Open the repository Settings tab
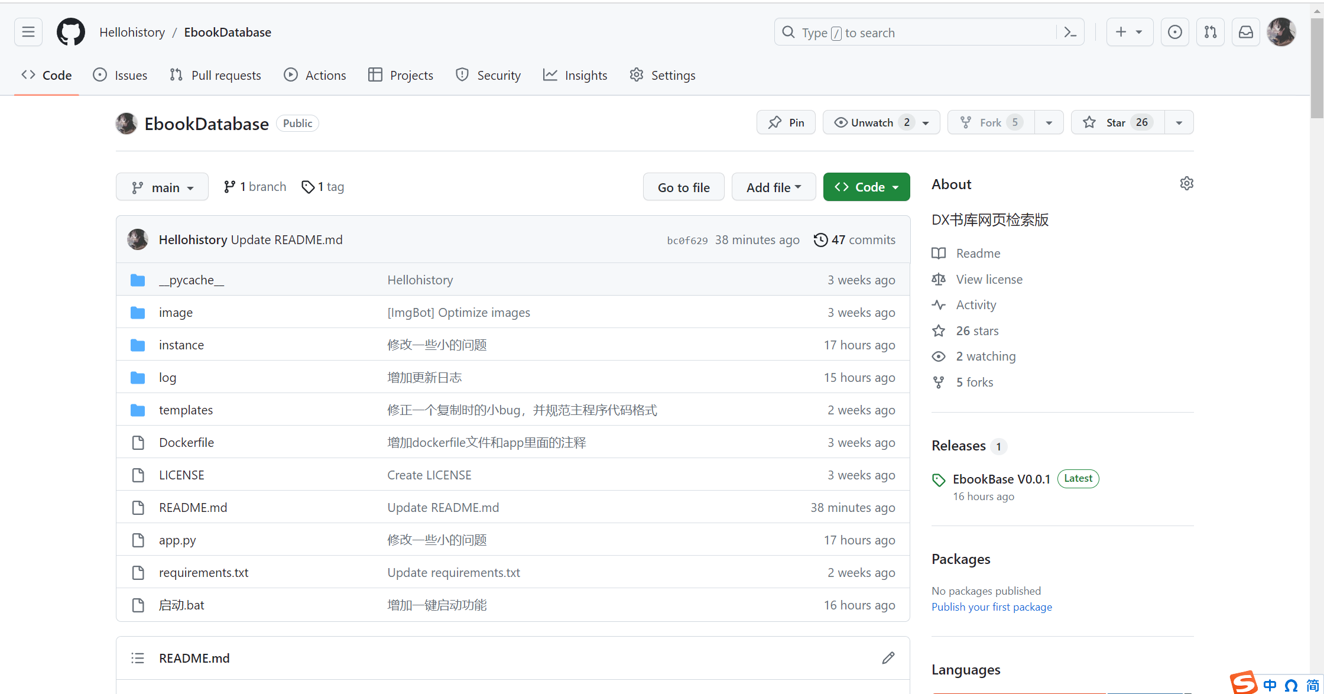The width and height of the screenshot is (1324, 694). [x=663, y=75]
